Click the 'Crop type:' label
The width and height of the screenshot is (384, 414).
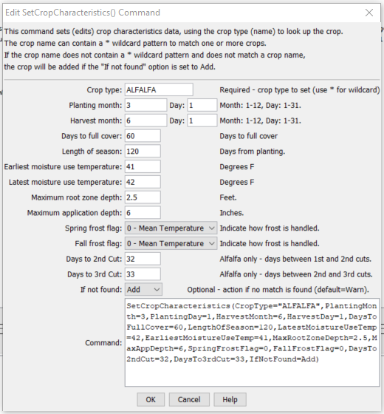[x=104, y=90]
